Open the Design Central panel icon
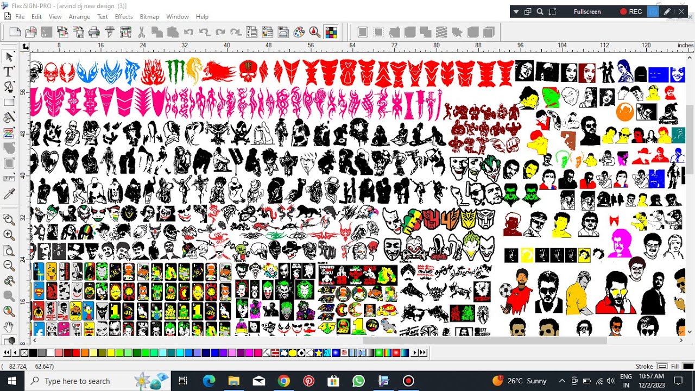Image resolution: width=695 pixels, height=391 pixels. tap(251, 33)
